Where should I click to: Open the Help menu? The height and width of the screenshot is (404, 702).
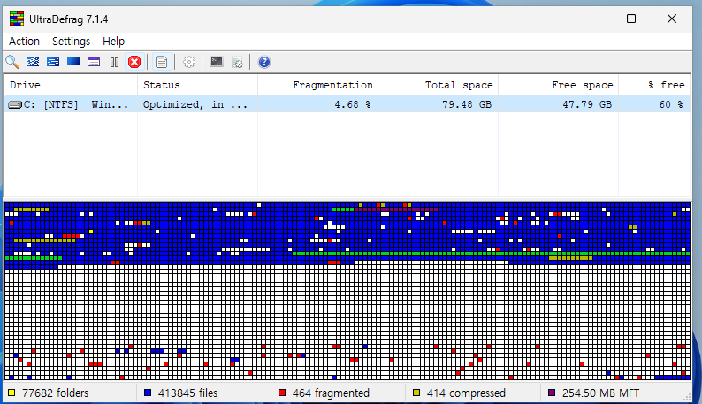click(x=113, y=42)
